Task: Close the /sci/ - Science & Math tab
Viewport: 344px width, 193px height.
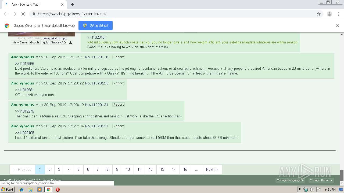Action: coord(62,5)
